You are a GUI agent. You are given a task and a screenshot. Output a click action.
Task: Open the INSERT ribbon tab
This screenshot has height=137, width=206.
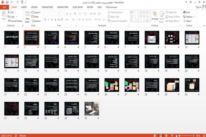tap(24, 7)
